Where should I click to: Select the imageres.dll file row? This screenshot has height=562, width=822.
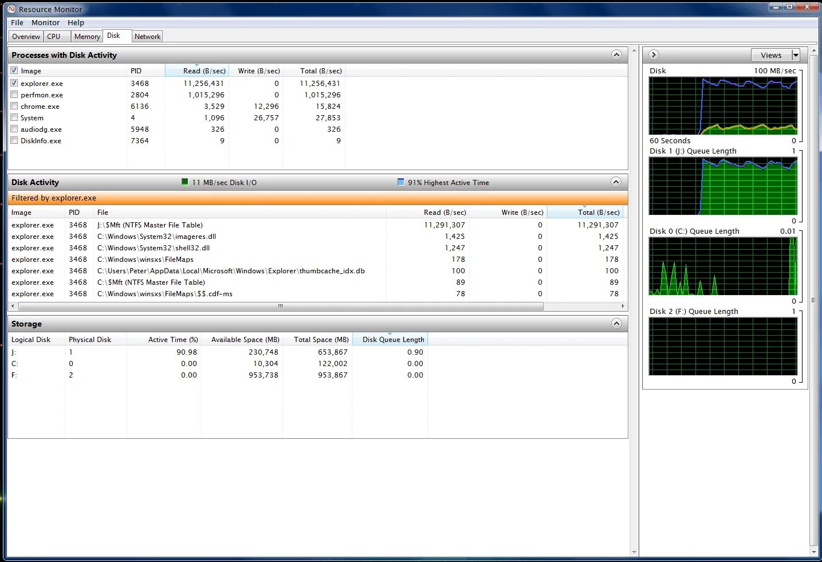(x=315, y=236)
